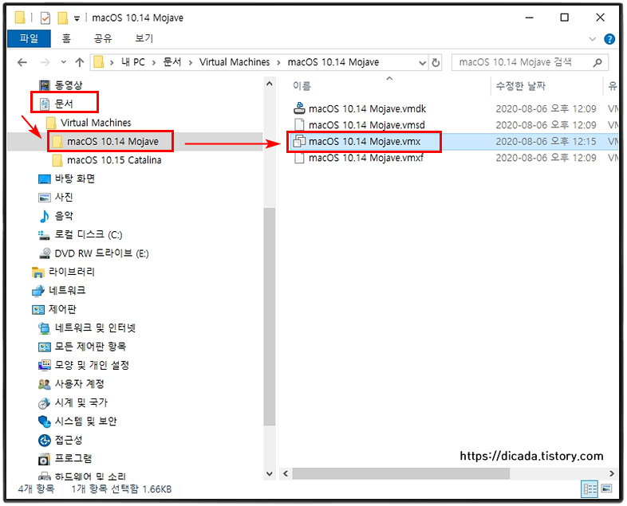Viewport: 627px width, 506px height.
Task: Switch to the 홈 ribbon tab
Action: (x=66, y=38)
